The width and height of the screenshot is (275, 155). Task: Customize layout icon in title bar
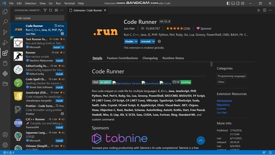(243, 3)
